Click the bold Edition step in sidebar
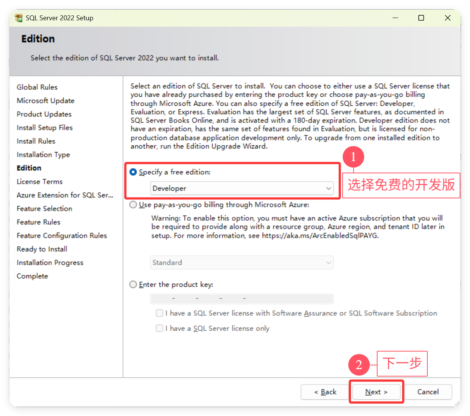The height and width of the screenshot is (416, 470). (x=29, y=168)
